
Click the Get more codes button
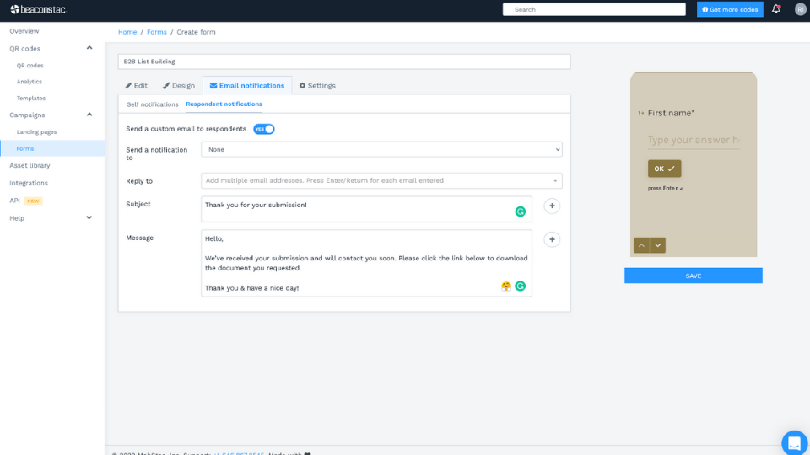(x=730, y=9)
